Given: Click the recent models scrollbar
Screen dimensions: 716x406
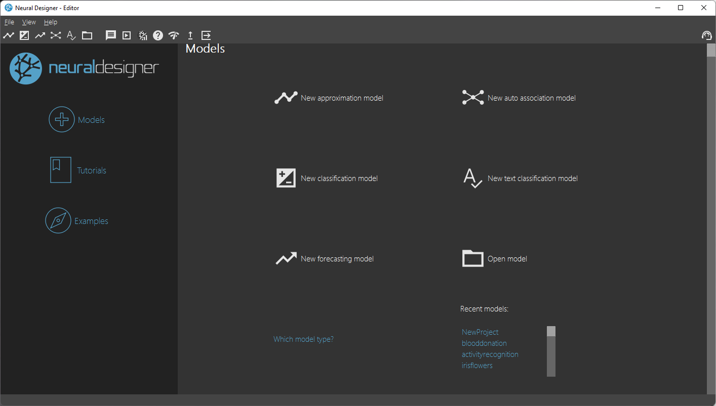Looking at the screenshot, I should point(551,351).
